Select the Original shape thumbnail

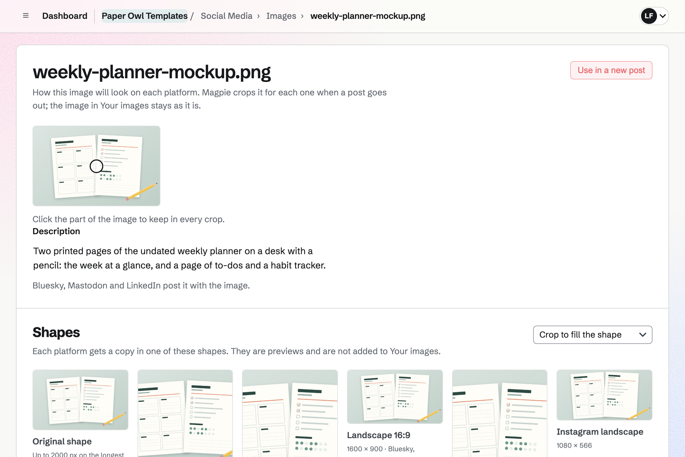80,400
